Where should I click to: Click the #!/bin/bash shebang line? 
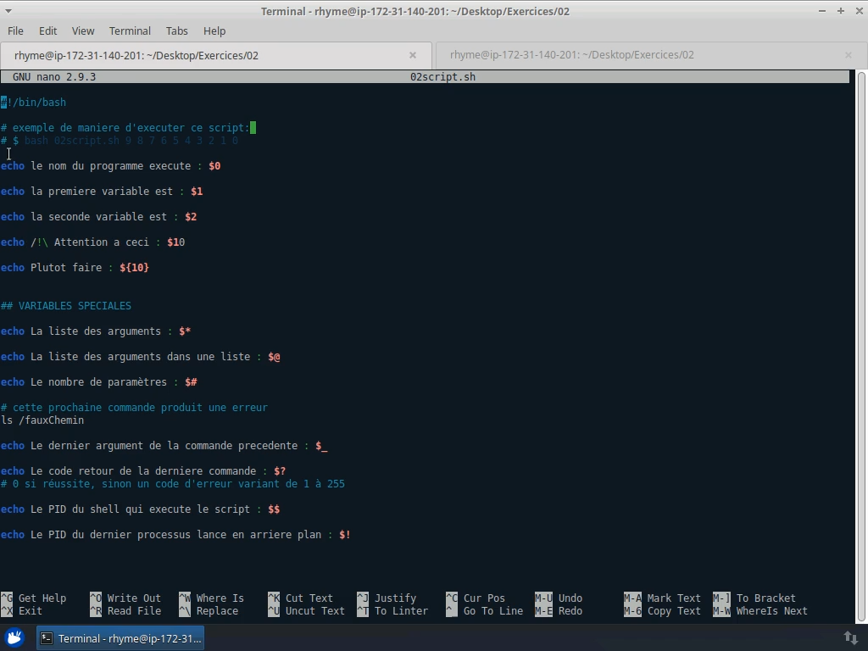pos(33,103)
